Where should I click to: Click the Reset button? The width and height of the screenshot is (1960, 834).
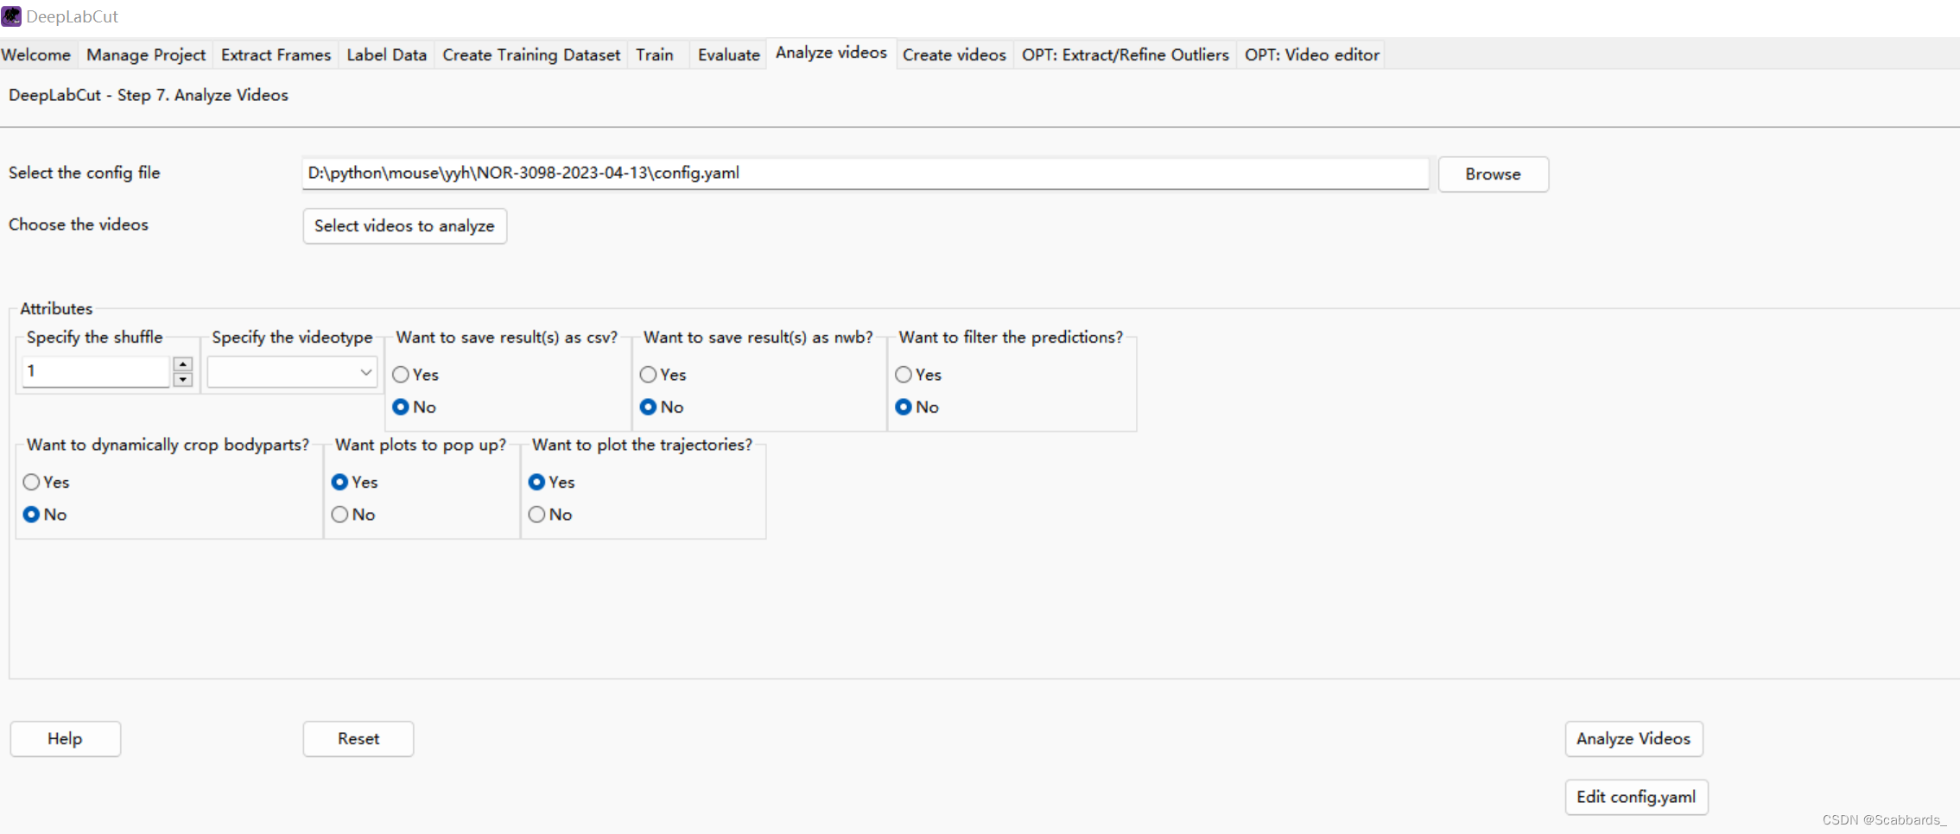point(358,739)
